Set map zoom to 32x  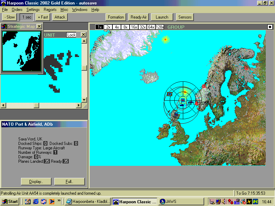[142, 27]
